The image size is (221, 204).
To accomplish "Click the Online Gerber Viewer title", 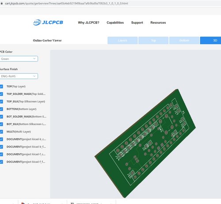I will [x=47, y=41].
